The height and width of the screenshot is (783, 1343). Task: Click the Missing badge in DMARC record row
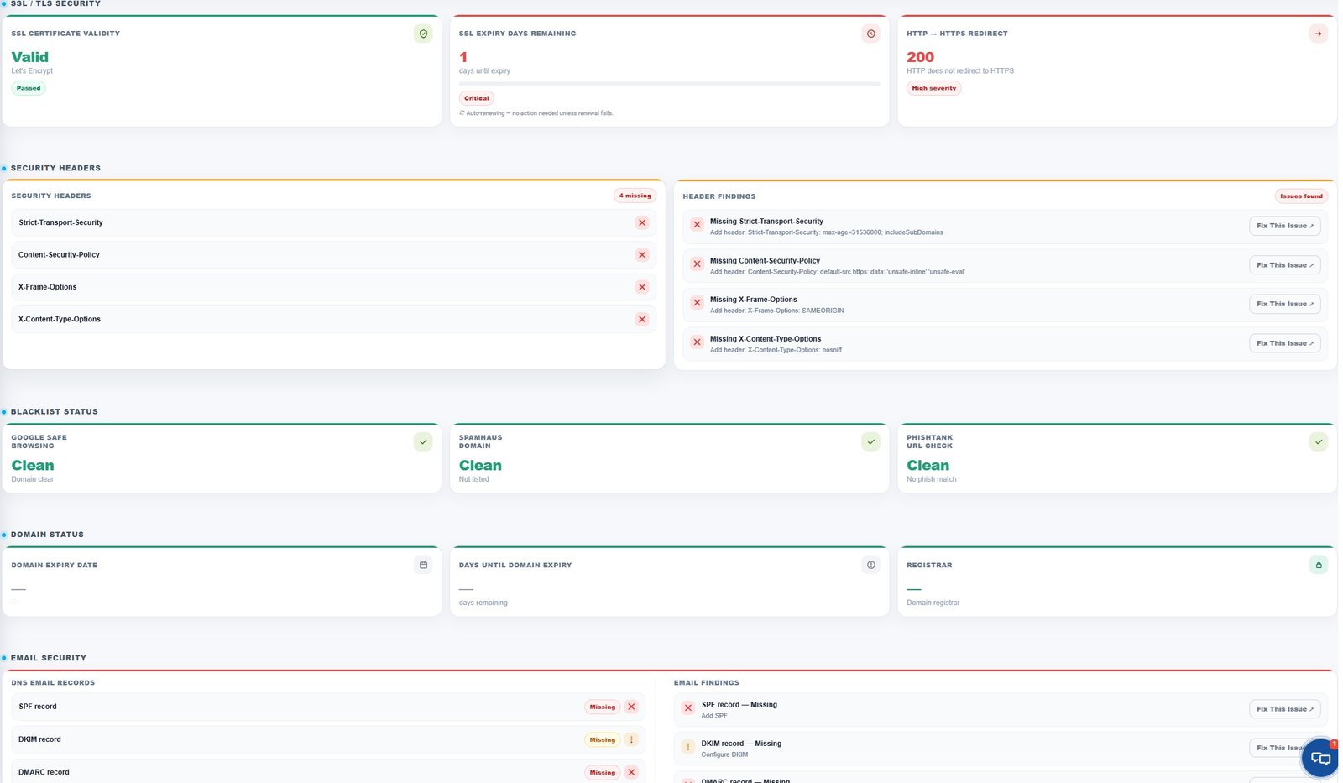coord(603,772)
